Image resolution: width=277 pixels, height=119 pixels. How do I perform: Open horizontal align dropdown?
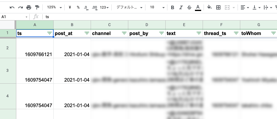point(245,7)
